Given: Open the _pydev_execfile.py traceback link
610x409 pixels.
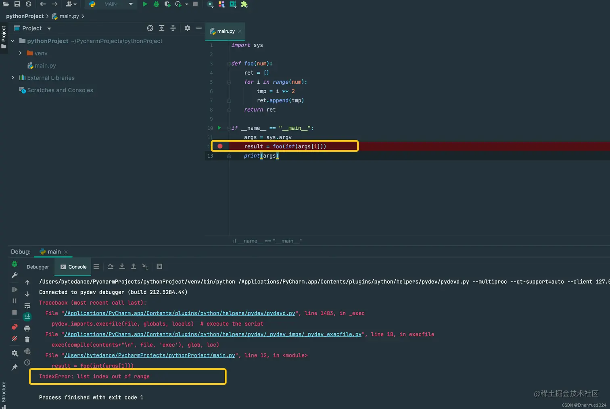Looking at the screenshot, I should (213, 334).
